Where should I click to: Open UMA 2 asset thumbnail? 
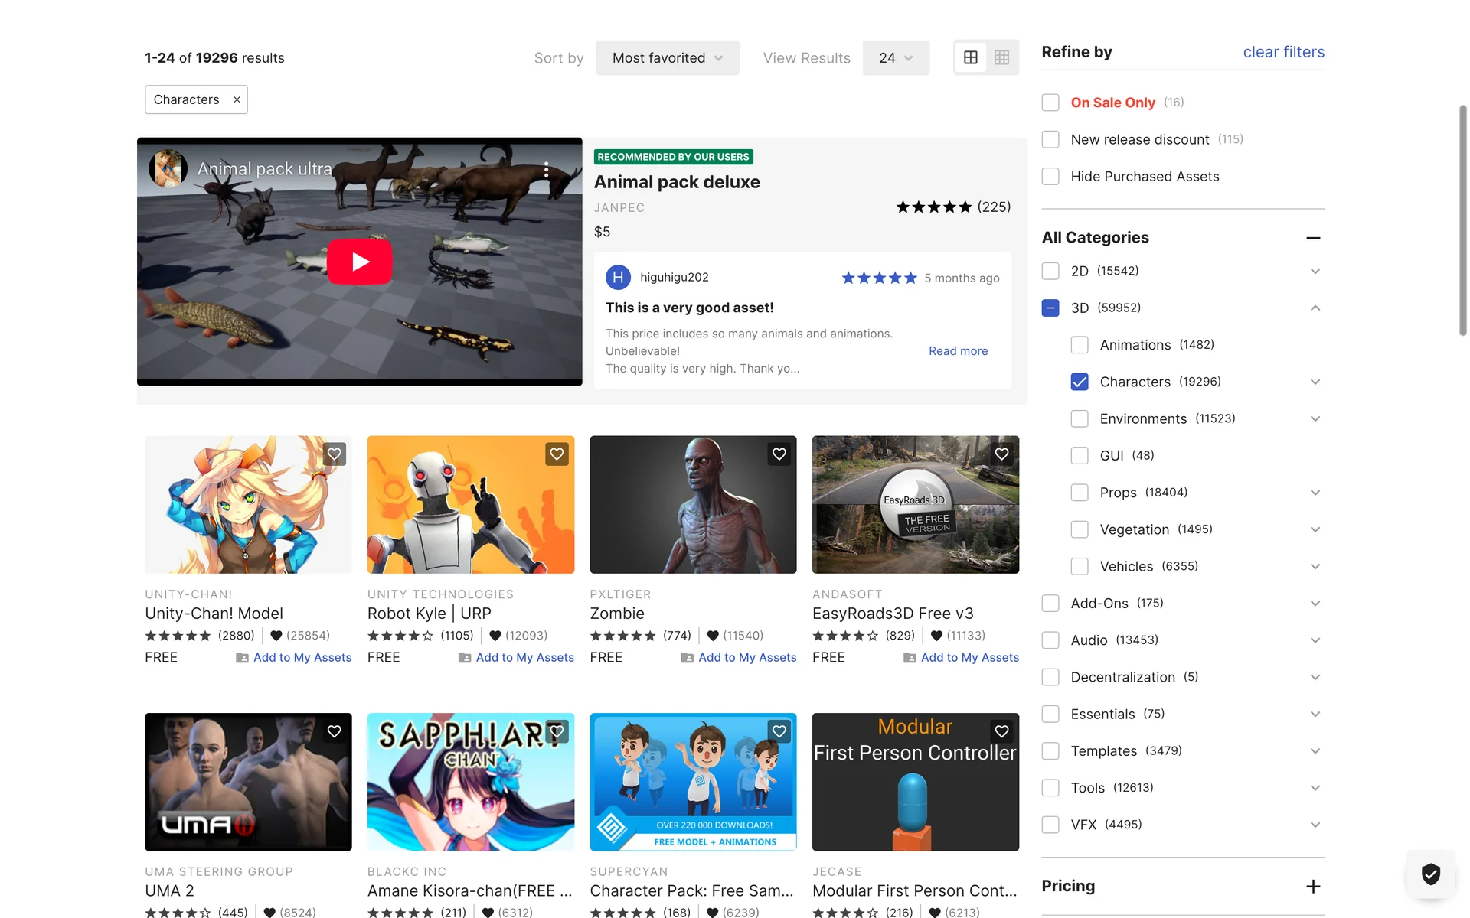[248, 782]
